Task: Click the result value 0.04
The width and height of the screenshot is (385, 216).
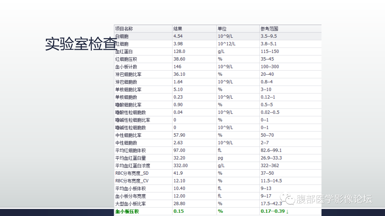Action: click(178, 112)
